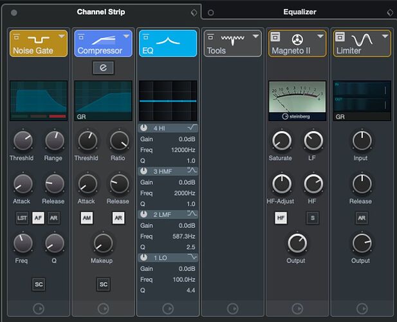This screenshot has height=322, width=397.
Task: Click the bottom position icon under Magneto II
Action: coord(297,308)
